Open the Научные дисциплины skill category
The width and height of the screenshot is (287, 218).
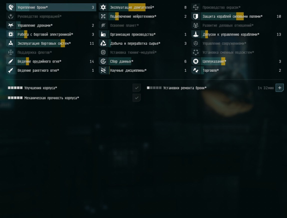click(x=144, y=70)
